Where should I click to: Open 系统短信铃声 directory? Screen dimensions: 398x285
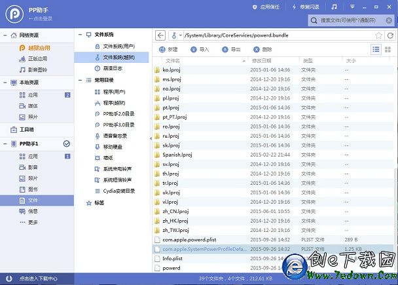[112, 180]
